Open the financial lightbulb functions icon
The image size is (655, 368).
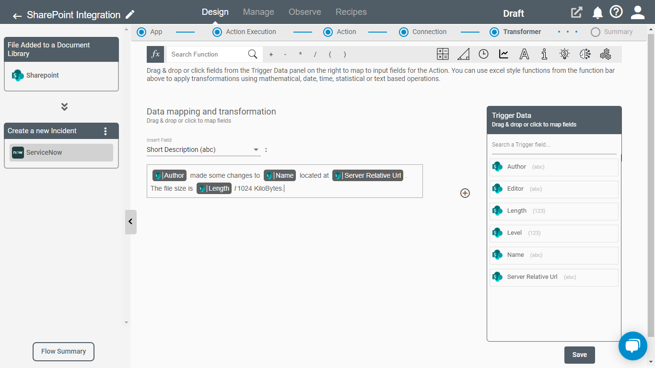[x=565, y=54]
